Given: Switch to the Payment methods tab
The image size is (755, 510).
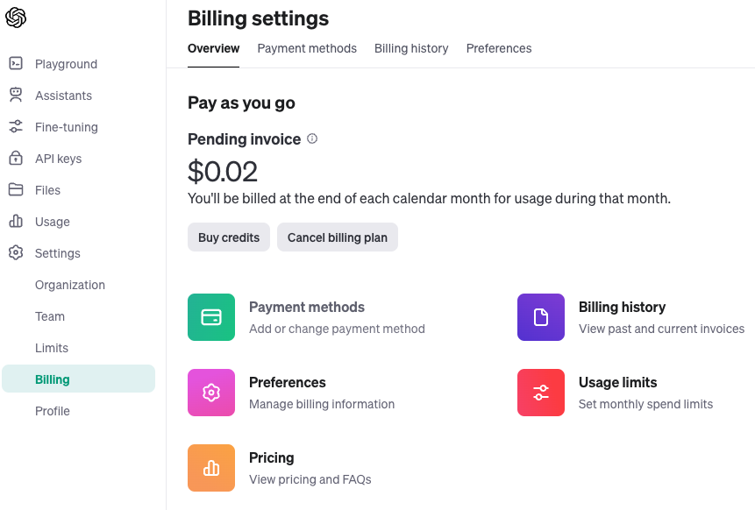Looking at the screenshot, I should point(307,48).
